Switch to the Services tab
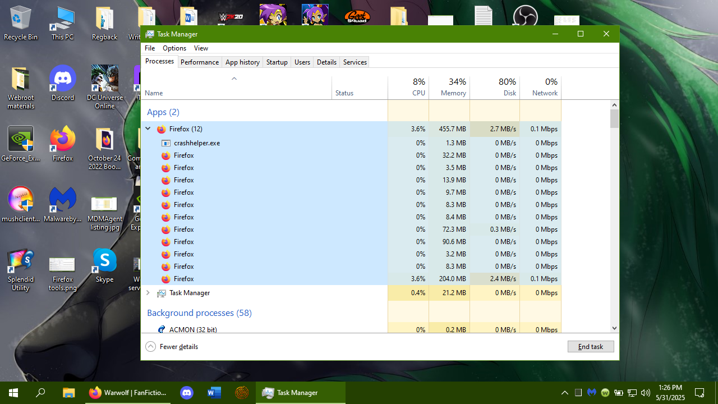This screenshot has width=718, height=404. tap(355, 62)
